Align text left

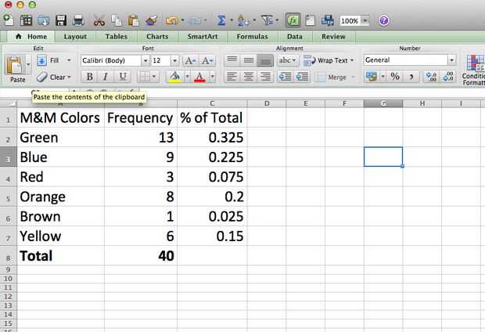coord(232,77)
